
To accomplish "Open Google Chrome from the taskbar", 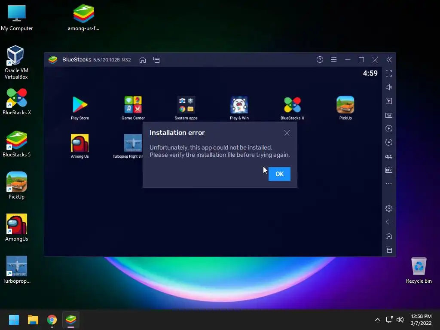I will pos(52,320).
